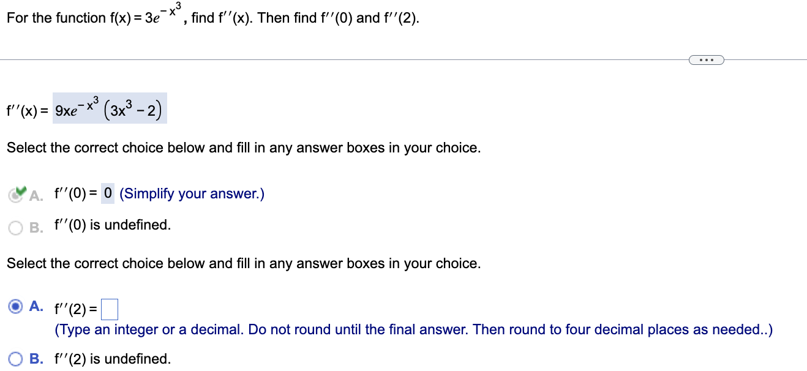Click the answer box showing 0

[107, 192]
